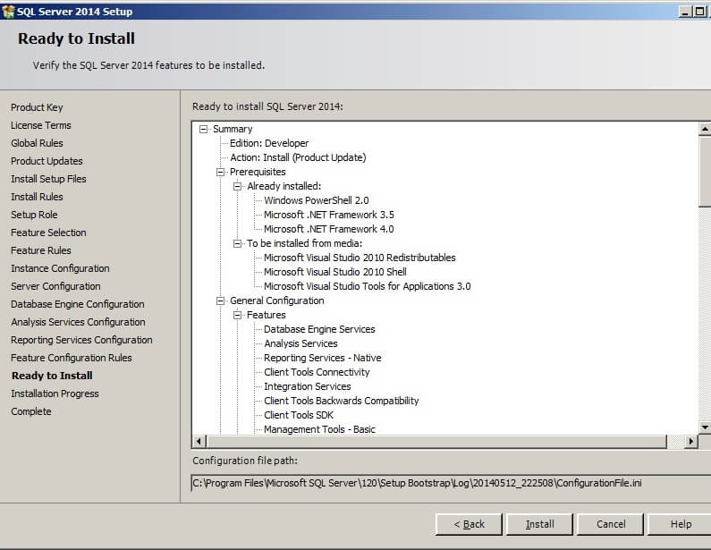Select the Install Rules step
The image size is (711, 550).
click(37, 197)
